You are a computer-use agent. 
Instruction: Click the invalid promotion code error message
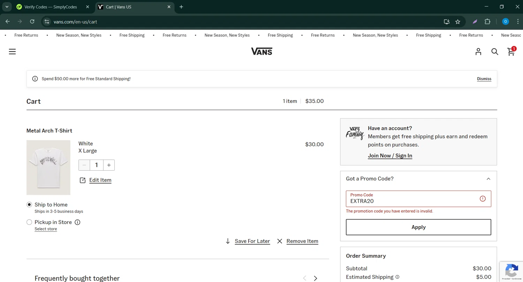389,211
